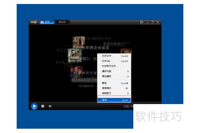The image size is (200, 133).
Task: Expand the 播放光盘 submenu
Action: pyautogui.click(x=114, y=71)
